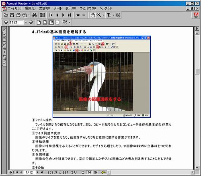Viewport: 201px width, 176px height.
Task: Go to previous page in the toolbar
Action: [x=57, y=15]
